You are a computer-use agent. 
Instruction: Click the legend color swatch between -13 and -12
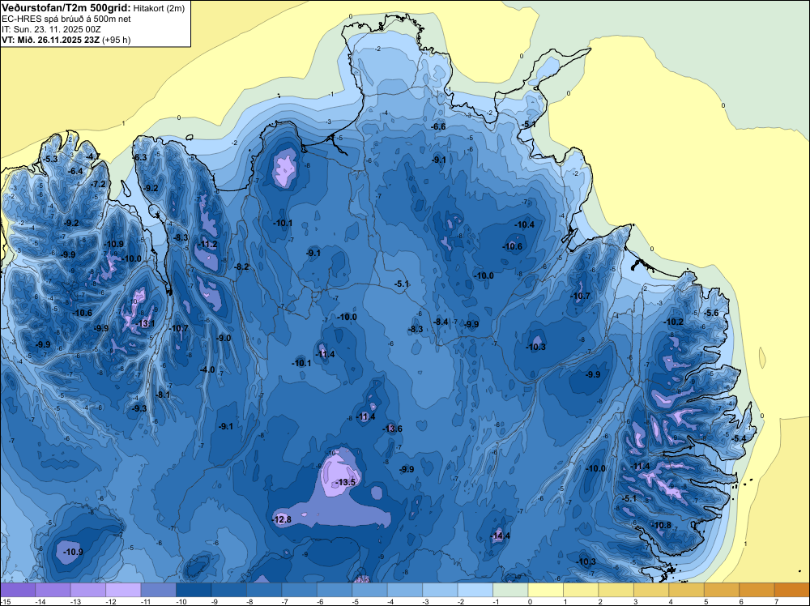click(x=88, y=590)
